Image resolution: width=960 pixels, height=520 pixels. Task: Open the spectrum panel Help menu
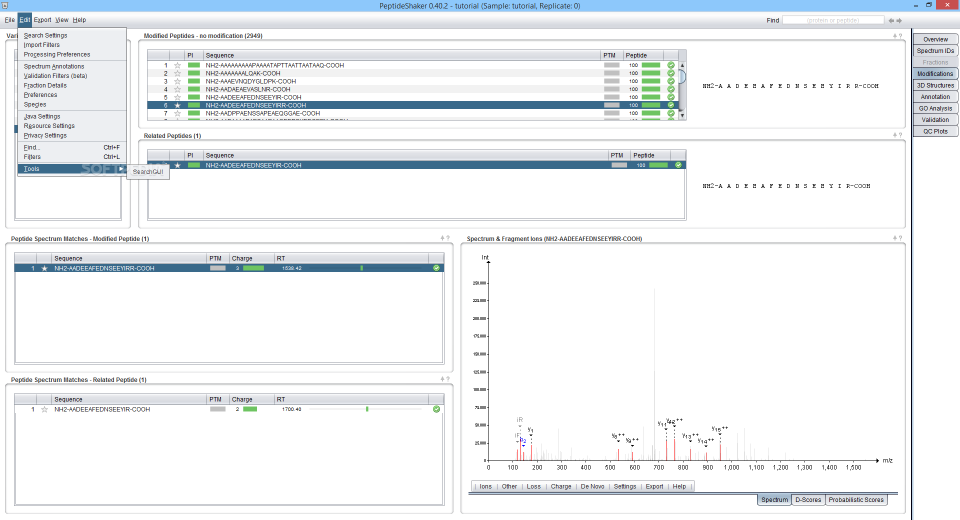pos(679,486)
